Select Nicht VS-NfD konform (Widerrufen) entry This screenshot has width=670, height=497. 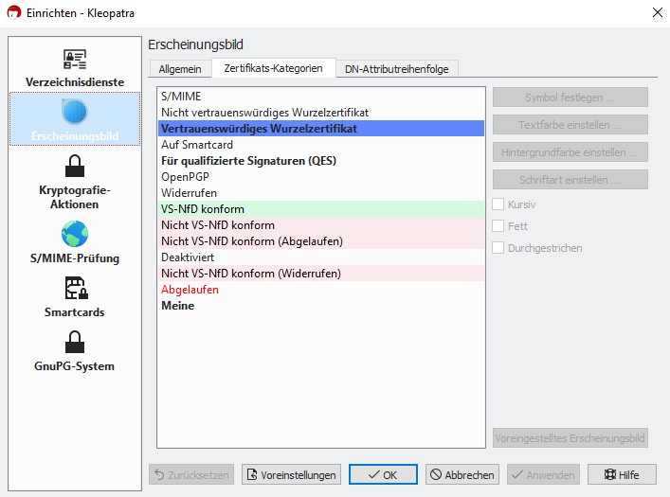[321, 274]
